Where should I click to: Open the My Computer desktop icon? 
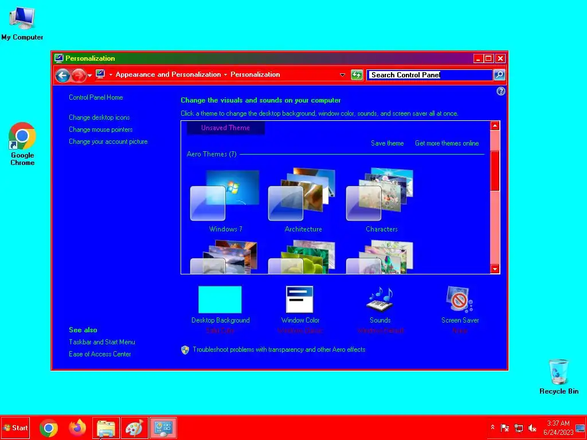tap(22, 23)
